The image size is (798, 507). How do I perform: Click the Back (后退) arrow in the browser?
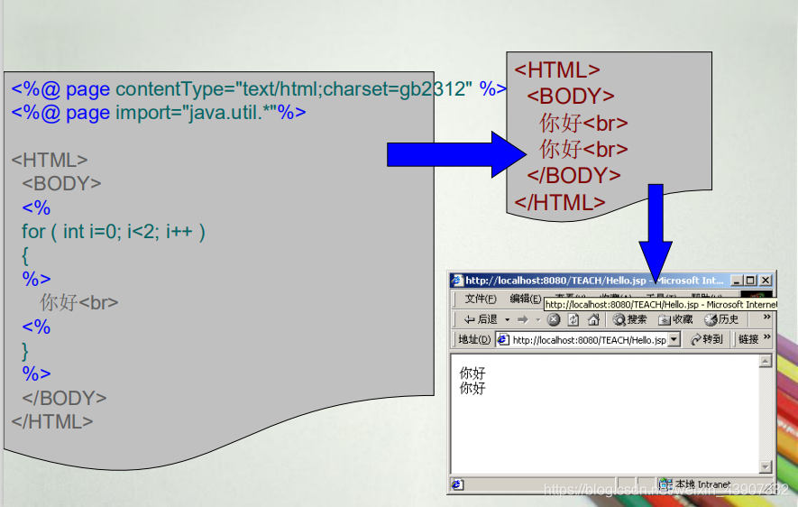click(x=480, y=319)
